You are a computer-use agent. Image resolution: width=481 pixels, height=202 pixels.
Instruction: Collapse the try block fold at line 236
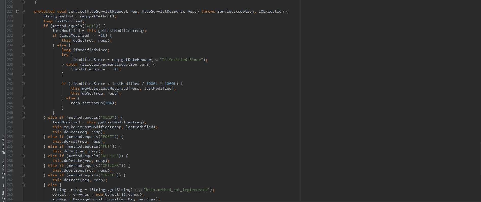[23, 55]
